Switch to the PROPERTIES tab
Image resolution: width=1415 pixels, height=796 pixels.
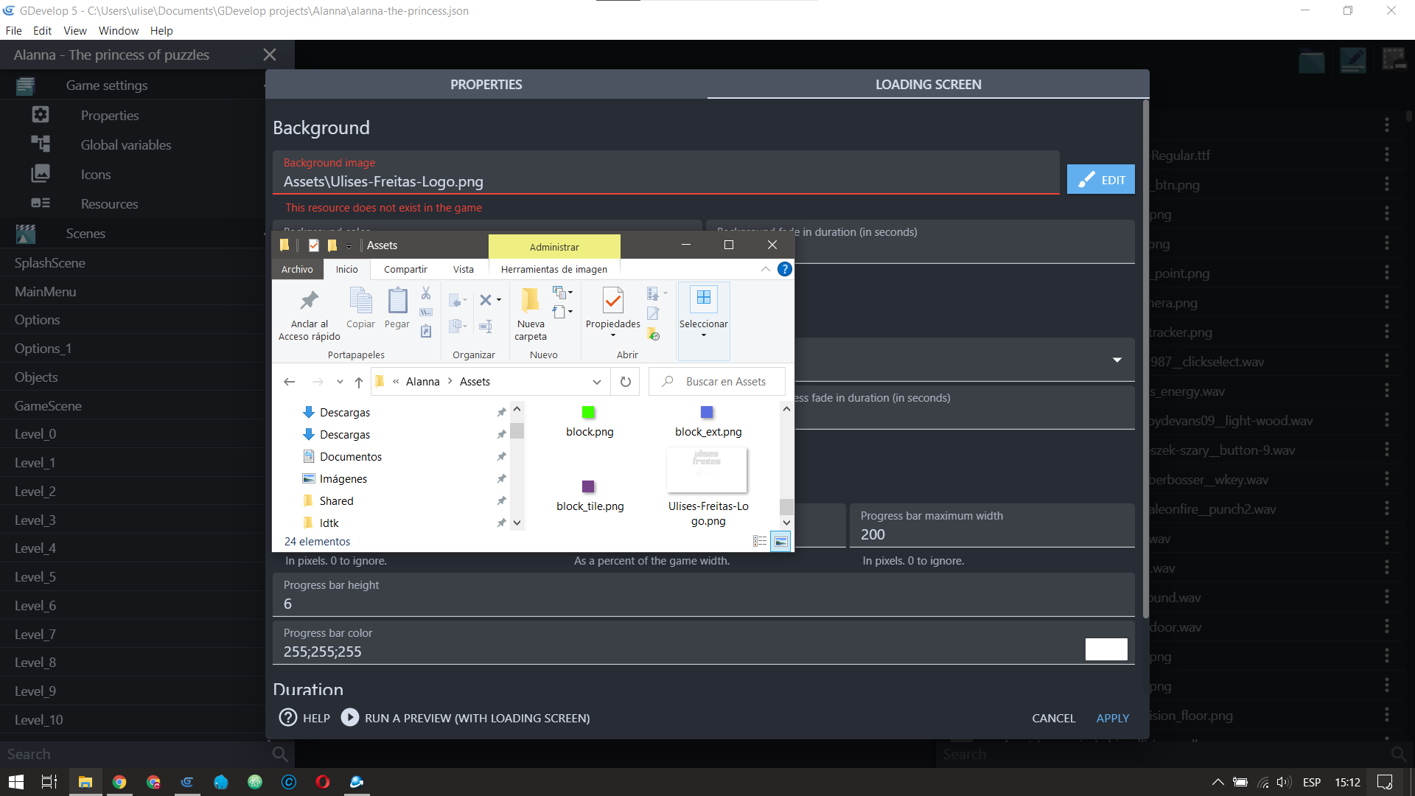pyautogui.click(x=486, y=85)
